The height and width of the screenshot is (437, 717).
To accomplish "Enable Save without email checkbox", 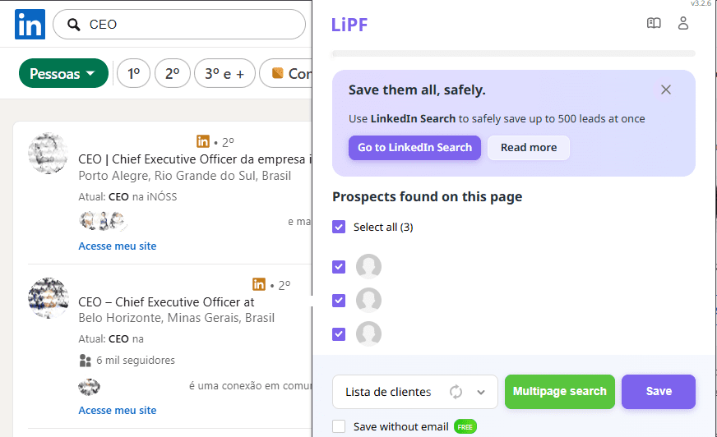I will tap(339, 426).
